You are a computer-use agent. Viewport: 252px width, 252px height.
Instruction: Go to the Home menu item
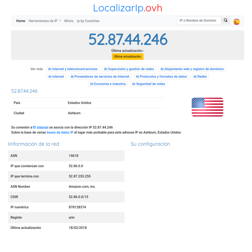coord(21,21)
